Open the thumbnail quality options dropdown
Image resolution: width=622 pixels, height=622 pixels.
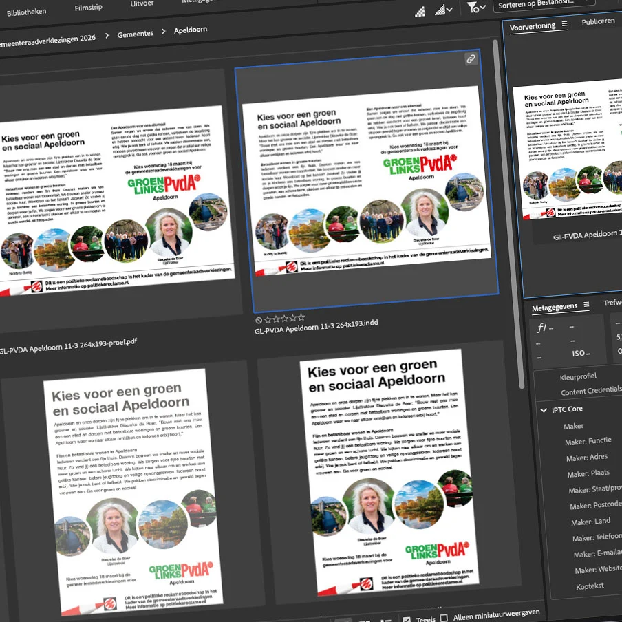pyautogui.click(x=444, y=10)
